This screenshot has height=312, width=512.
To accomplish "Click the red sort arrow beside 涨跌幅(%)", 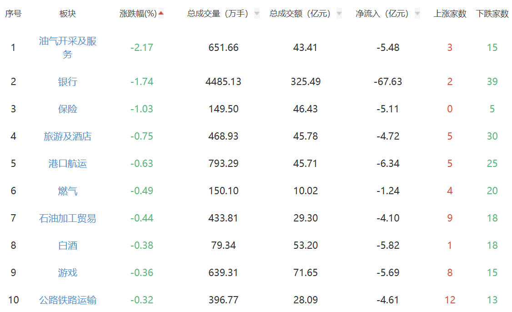I will pyautogui.click(x=161, y=14).
